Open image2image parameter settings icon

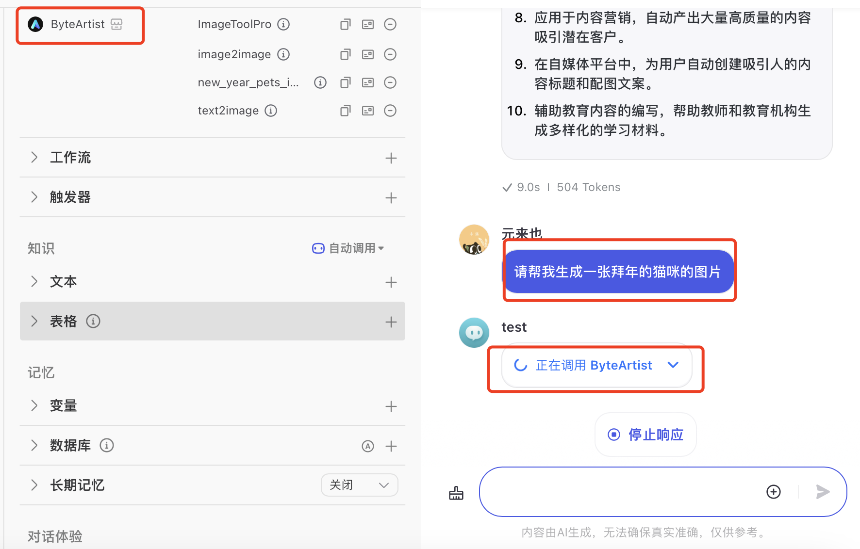368,54
